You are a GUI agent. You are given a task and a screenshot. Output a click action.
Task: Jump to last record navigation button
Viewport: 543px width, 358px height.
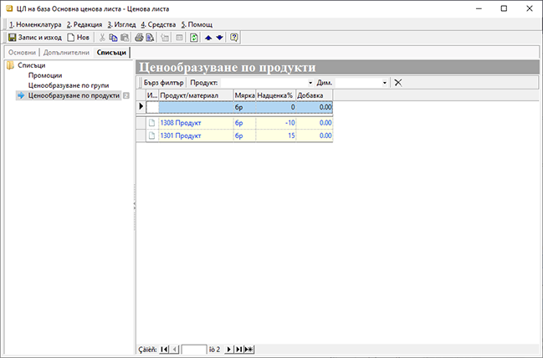point(239,348)
